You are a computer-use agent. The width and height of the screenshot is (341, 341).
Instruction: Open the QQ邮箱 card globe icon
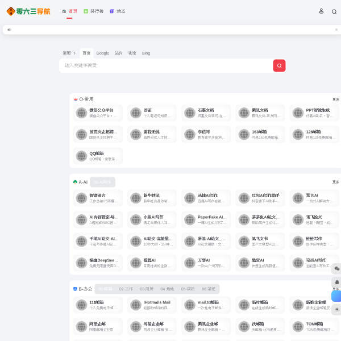pos(81,156)
